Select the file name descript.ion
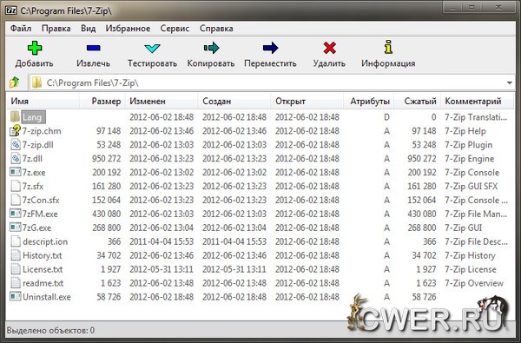The width and height of the screenshot is (521, 343). click(x=45, y=241)
